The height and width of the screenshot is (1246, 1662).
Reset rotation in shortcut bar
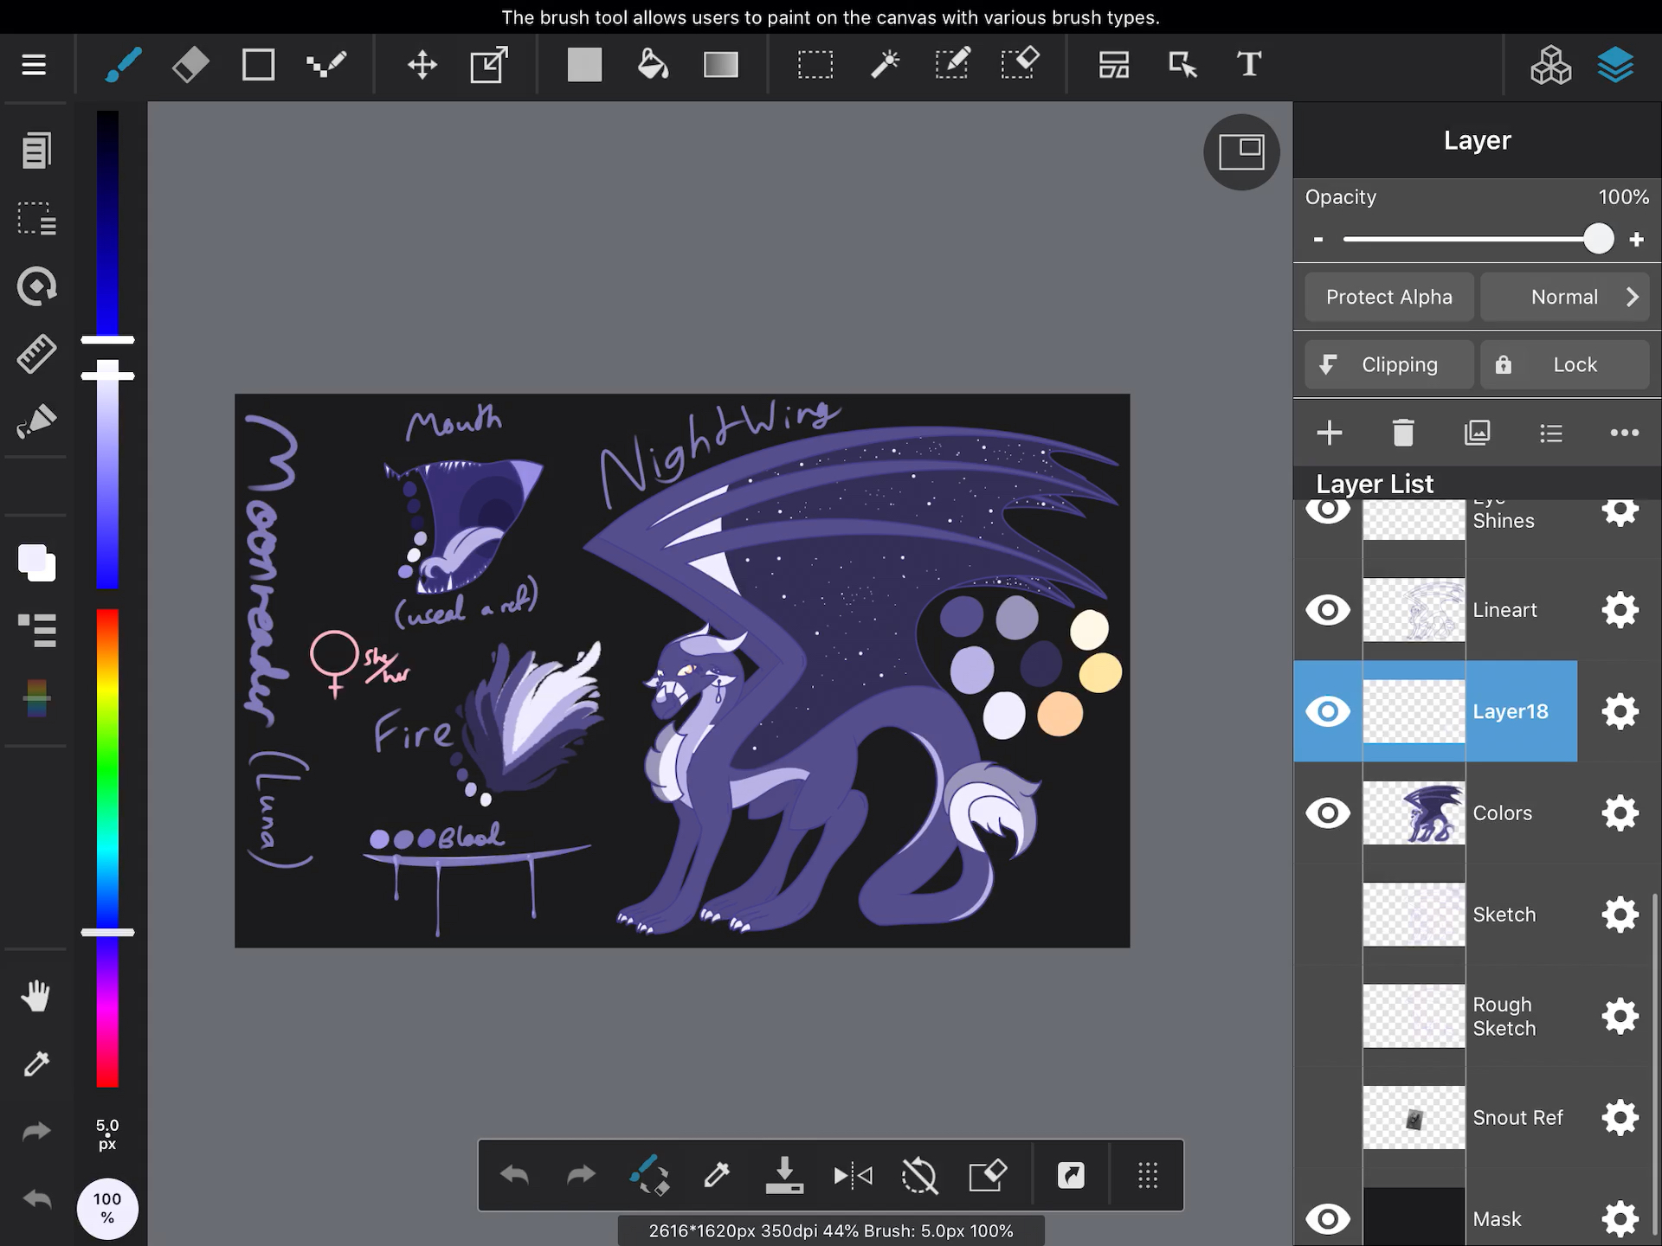[x=919, y=1175]
